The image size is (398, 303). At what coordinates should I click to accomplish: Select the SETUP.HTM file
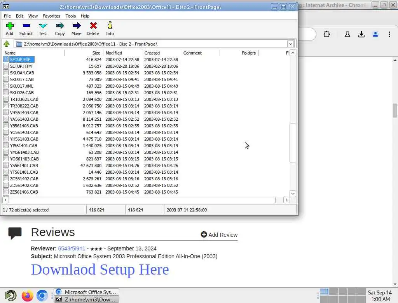(21, 66)
